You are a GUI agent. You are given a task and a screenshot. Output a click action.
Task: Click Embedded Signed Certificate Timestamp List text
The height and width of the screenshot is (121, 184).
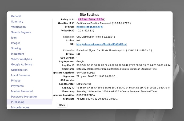coord(114,50)
